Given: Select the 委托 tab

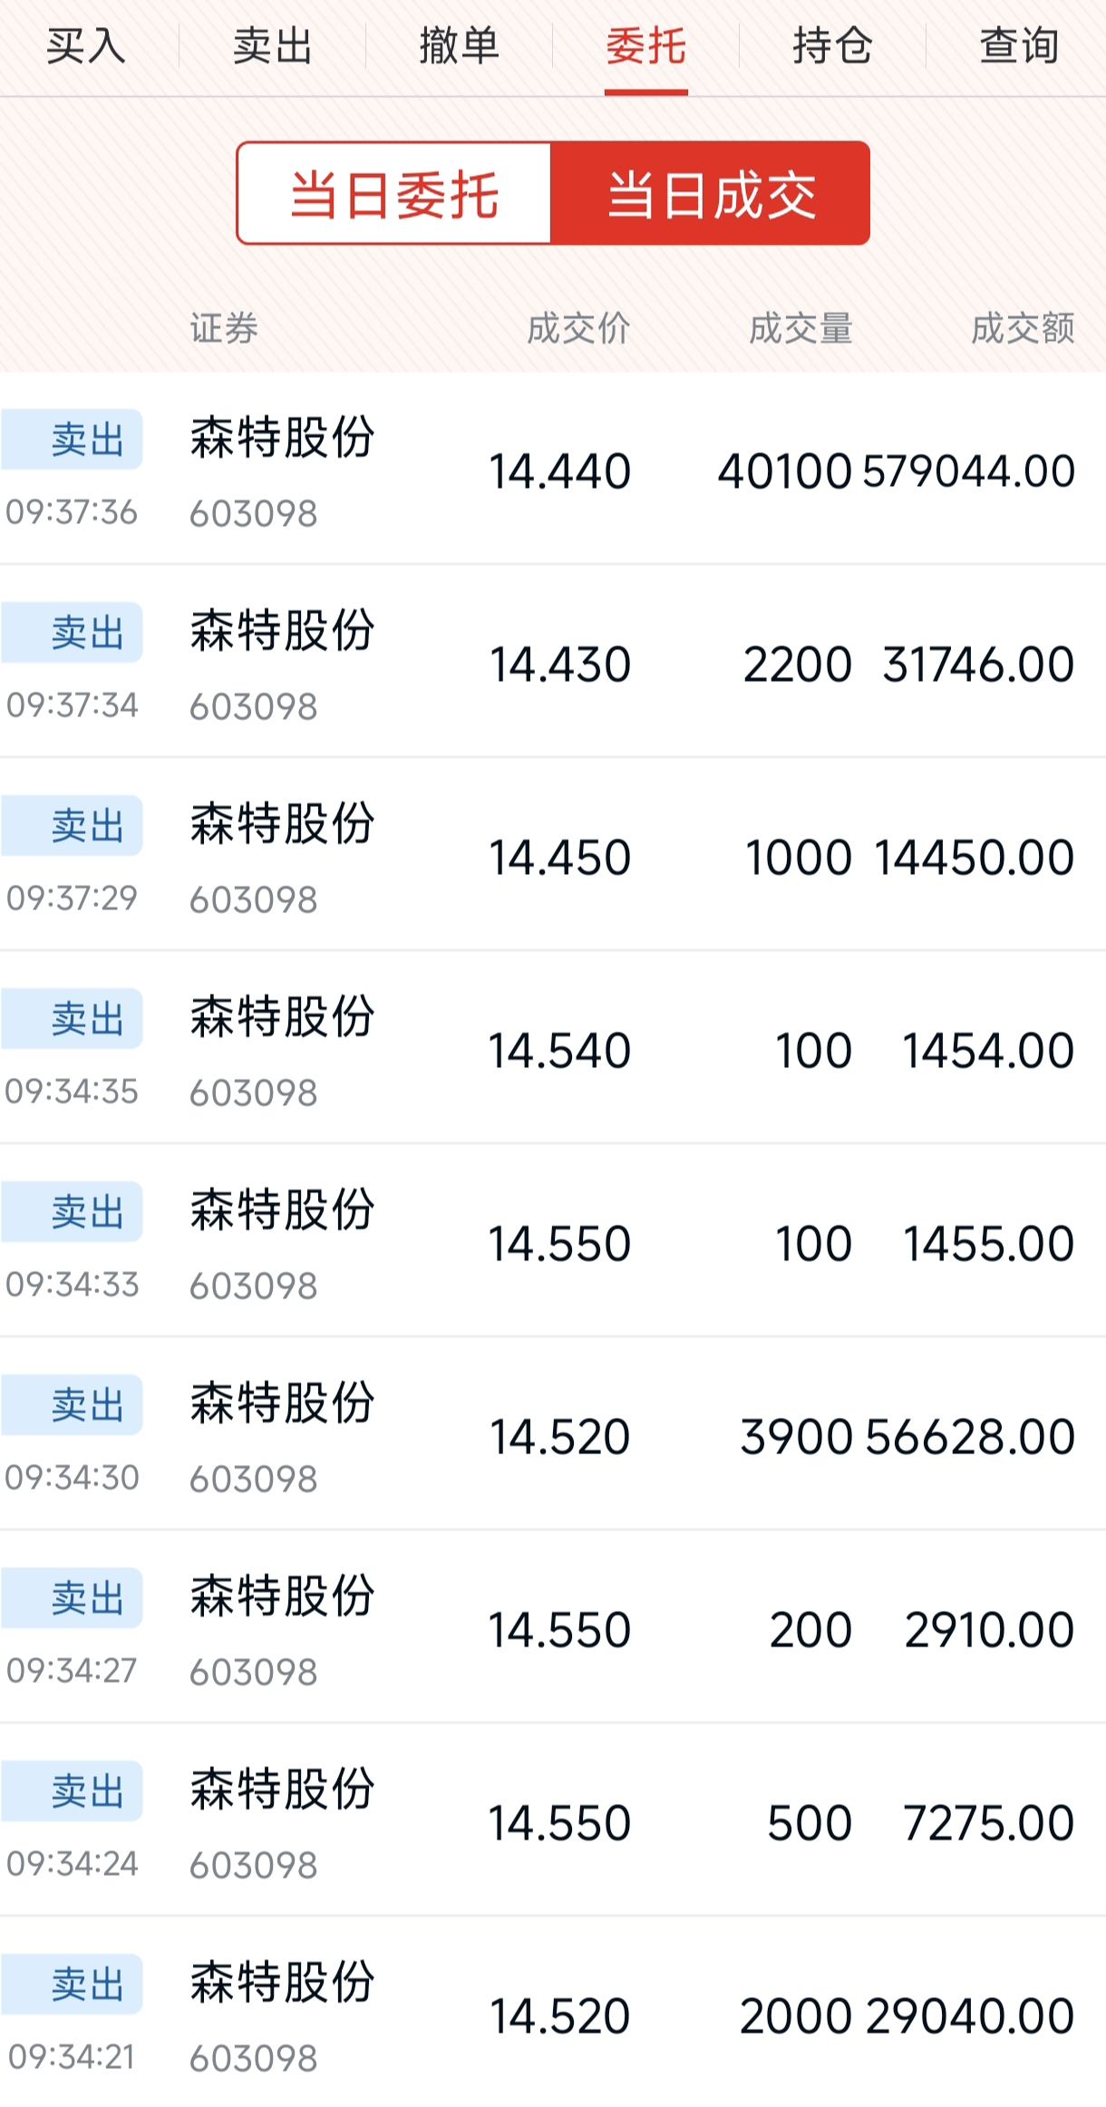Looking at the screenshot, I should (645, 46).
